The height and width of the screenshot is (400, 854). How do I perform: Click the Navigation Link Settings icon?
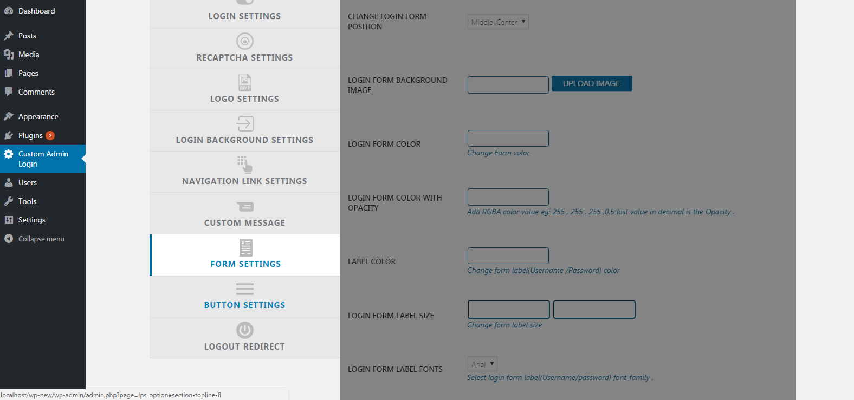(x=244, y=165)
